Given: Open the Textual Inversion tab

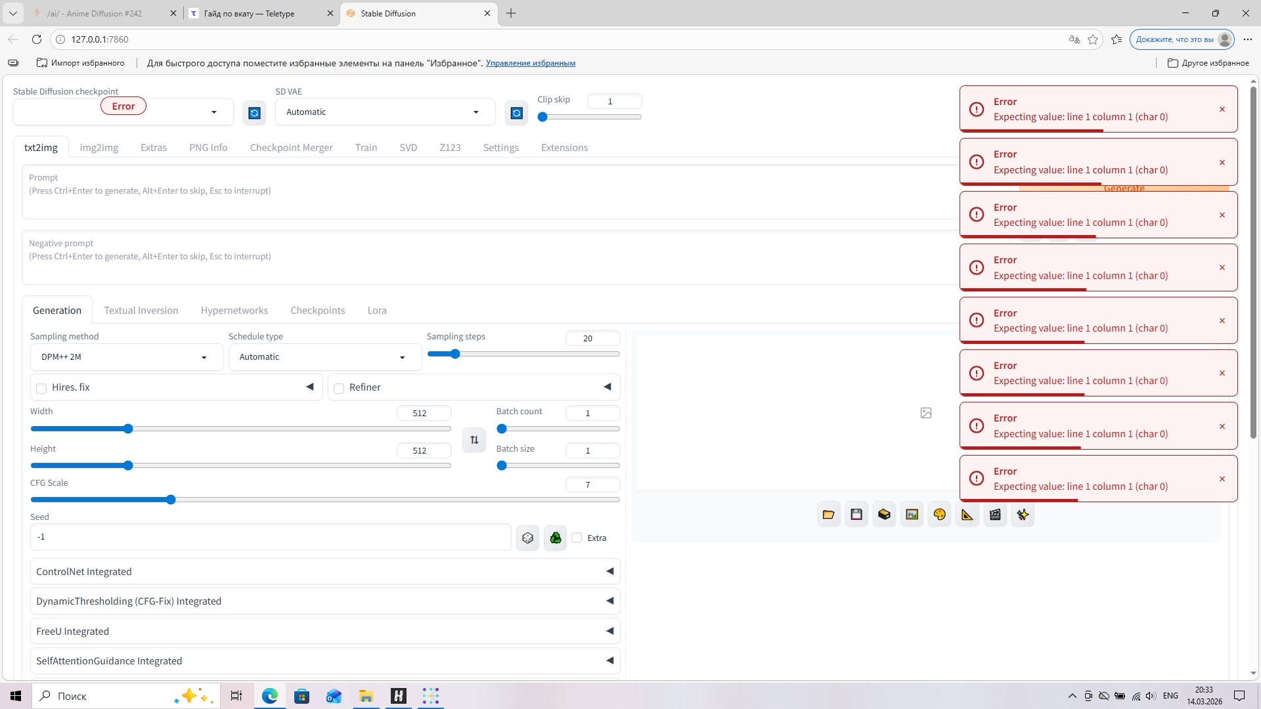Looking at the screenshot, I should click(x=141, y=311).
